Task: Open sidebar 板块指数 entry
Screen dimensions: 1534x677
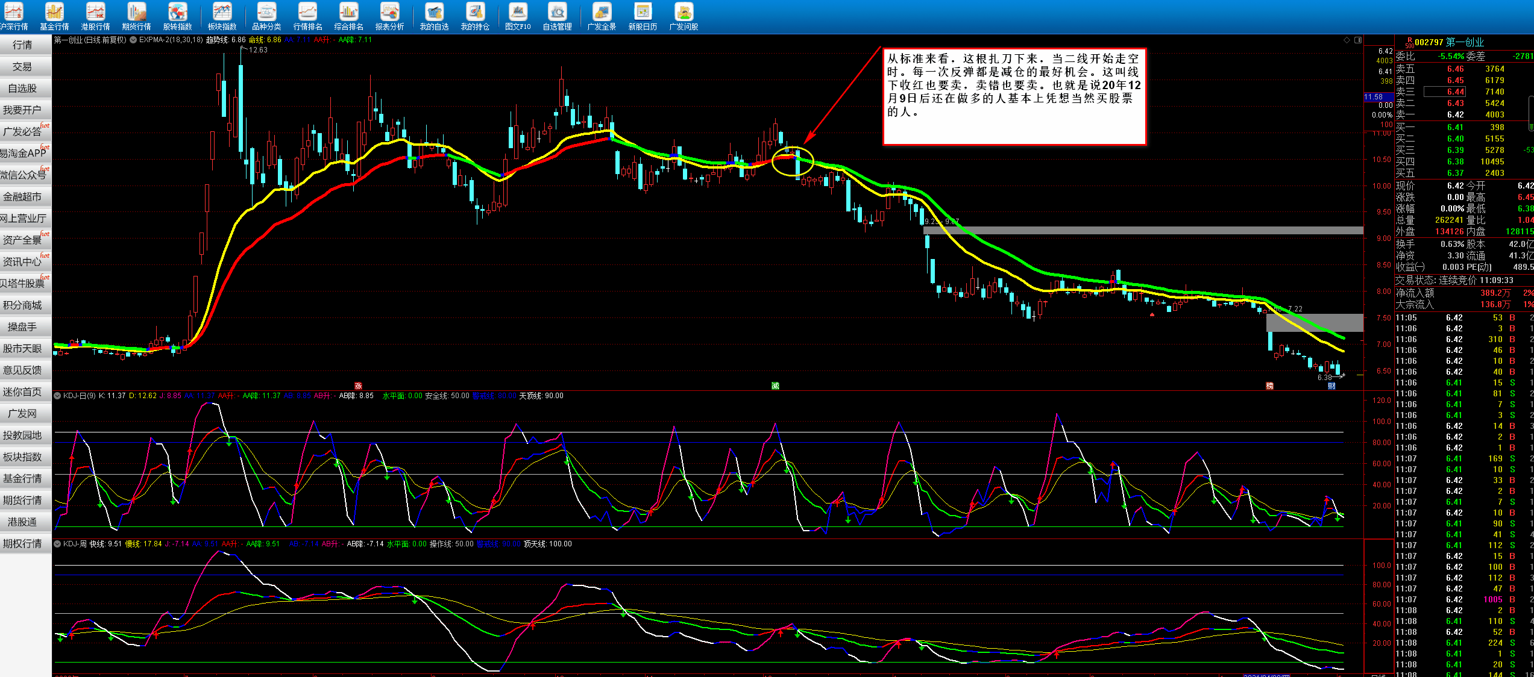Action: [x=25, y=457]
